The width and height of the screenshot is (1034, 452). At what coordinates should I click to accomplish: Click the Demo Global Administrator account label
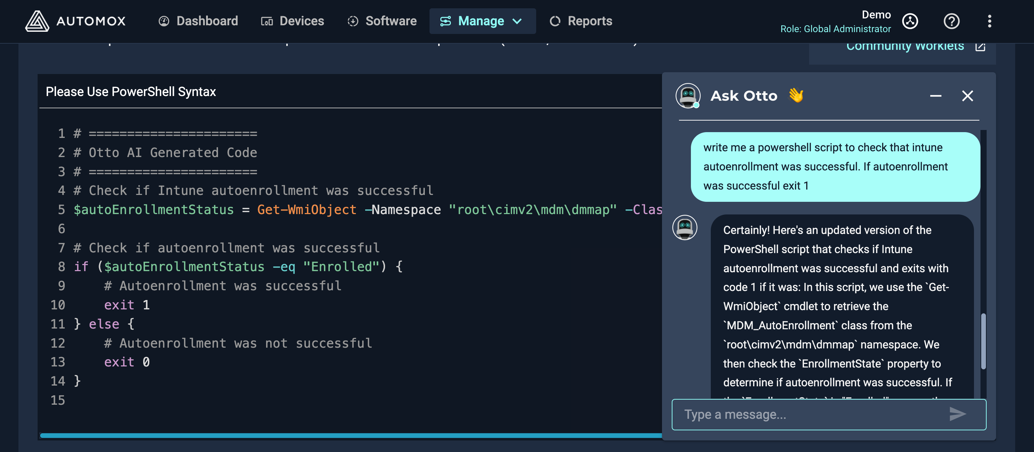pos(835,22)
